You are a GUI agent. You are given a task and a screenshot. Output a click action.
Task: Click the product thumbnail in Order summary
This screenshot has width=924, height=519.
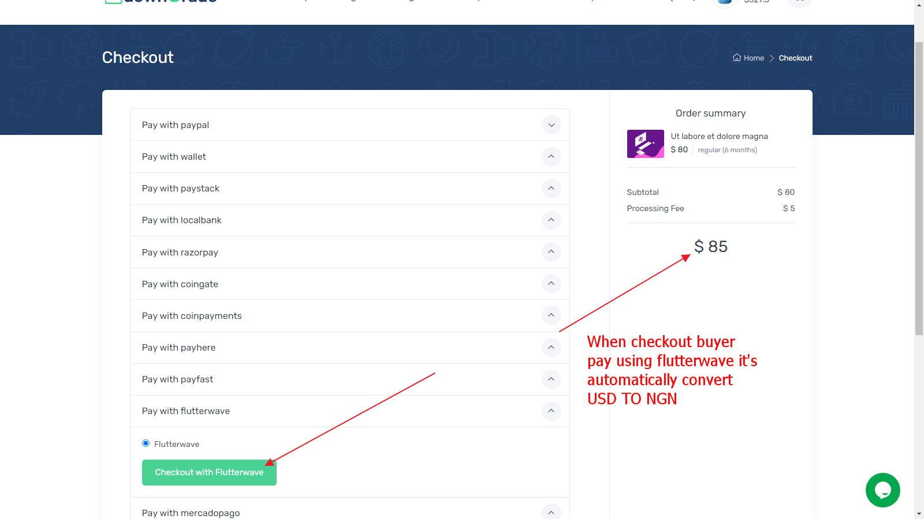646,144
